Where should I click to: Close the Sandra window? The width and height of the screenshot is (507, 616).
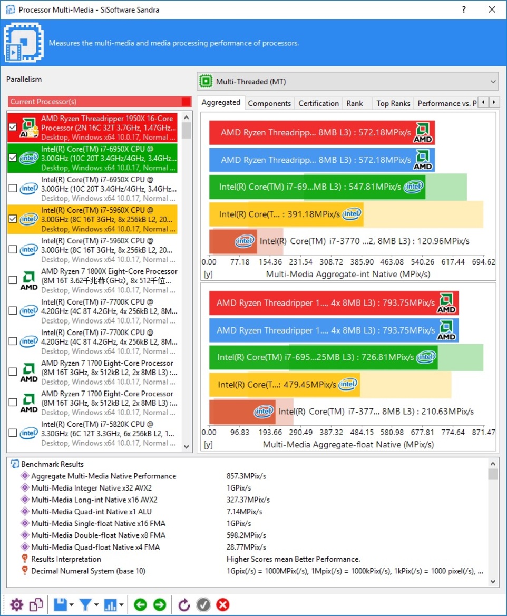[x=492, y=9]
